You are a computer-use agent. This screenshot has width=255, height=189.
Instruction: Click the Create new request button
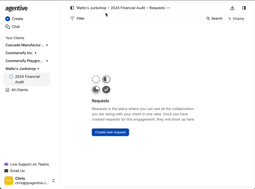110,132
